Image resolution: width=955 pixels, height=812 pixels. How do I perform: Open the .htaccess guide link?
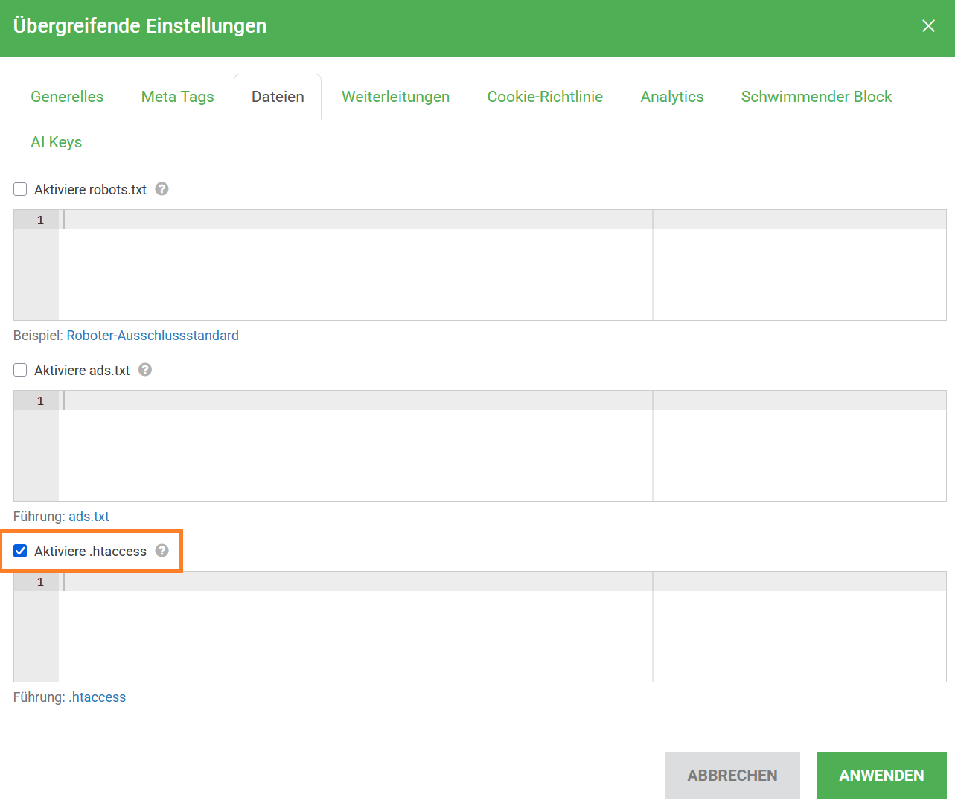point(98,697)
